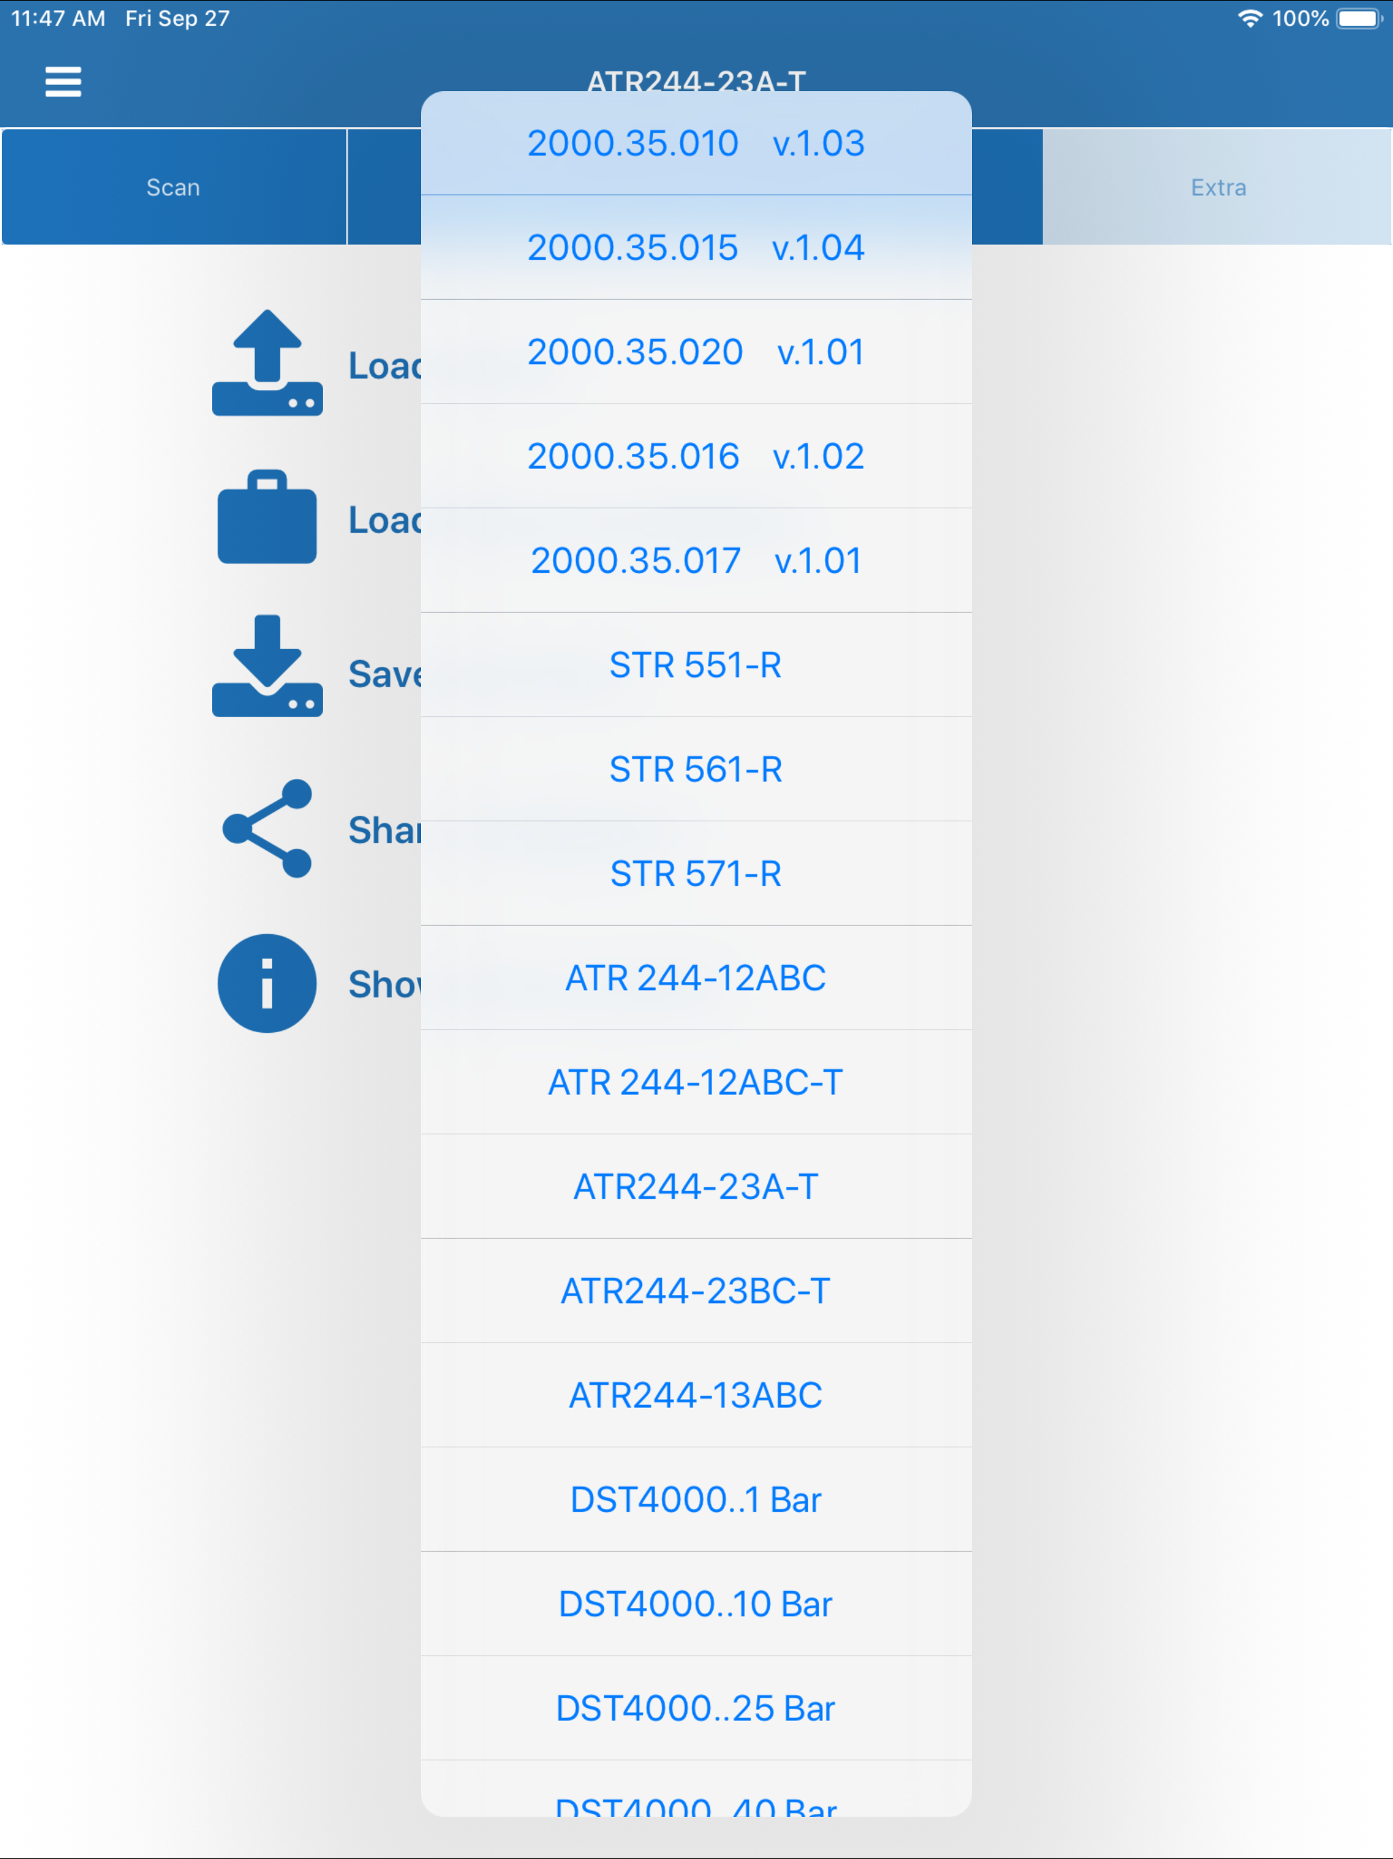Select DST4000..10 Bar option
The width and height of the screenshot is (1393, 1859).
pyautogui.click(x=696, y=1605)
